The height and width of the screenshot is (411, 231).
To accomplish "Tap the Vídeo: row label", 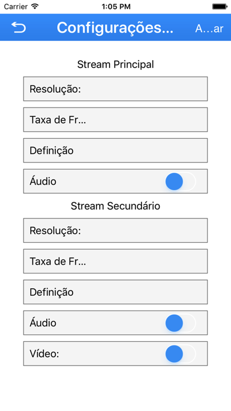I will coord(44,354).
